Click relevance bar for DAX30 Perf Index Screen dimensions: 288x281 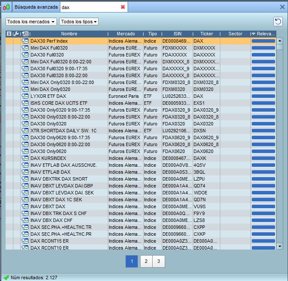[263, 41]
